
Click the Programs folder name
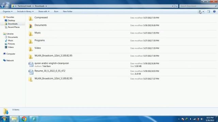click(40, 40)
